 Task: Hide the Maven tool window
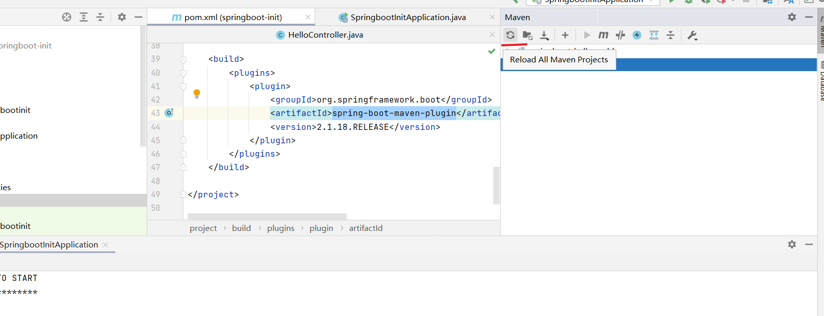click(x=809, y=17)
